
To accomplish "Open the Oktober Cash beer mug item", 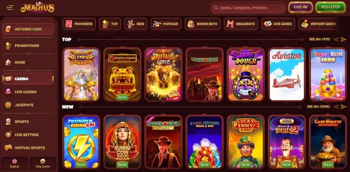I will tap(28, 29).
